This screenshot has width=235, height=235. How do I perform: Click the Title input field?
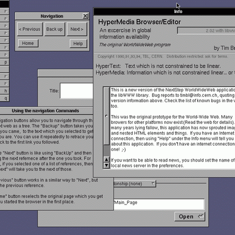[x=76, y=91]
